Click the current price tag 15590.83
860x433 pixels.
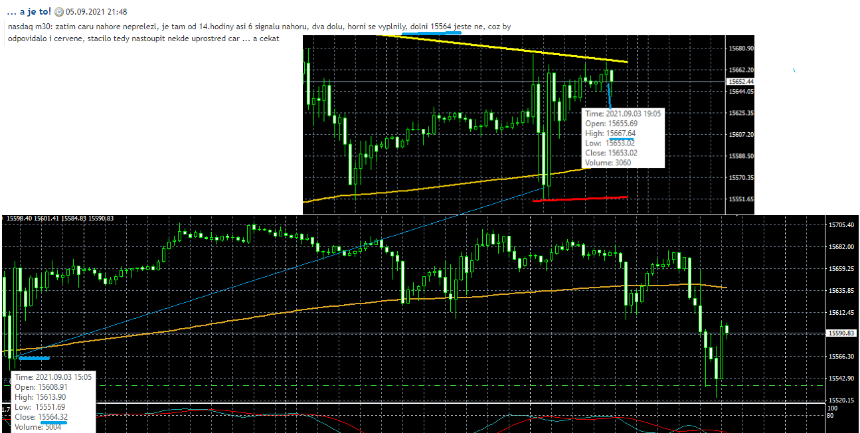[x=842, y=333]
